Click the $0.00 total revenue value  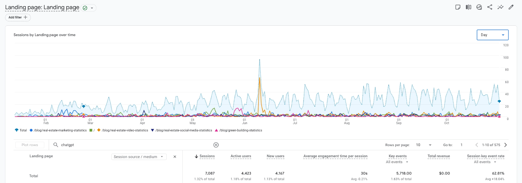point(444,173)
